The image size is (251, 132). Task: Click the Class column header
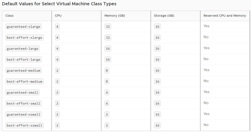pos(9,16)
